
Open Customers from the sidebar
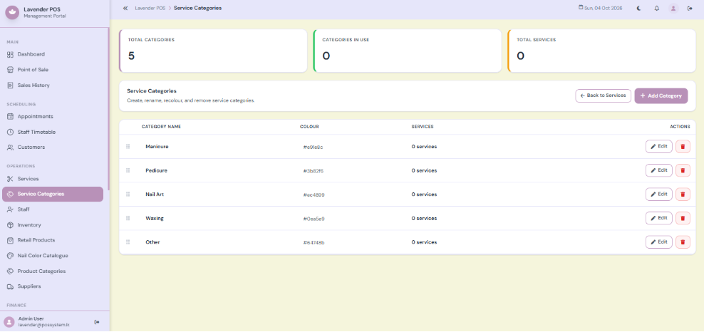53,147
